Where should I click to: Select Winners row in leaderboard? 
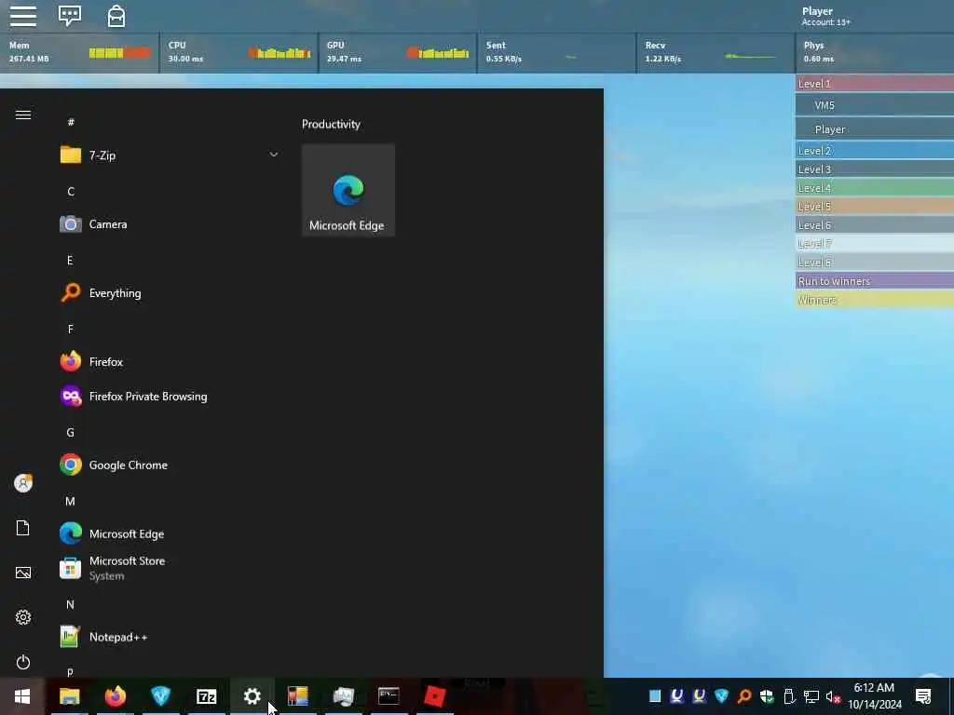point(874,301)
